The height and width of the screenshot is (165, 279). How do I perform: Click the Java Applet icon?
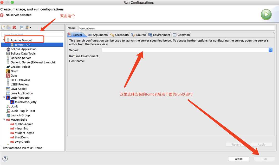(8, 89)
